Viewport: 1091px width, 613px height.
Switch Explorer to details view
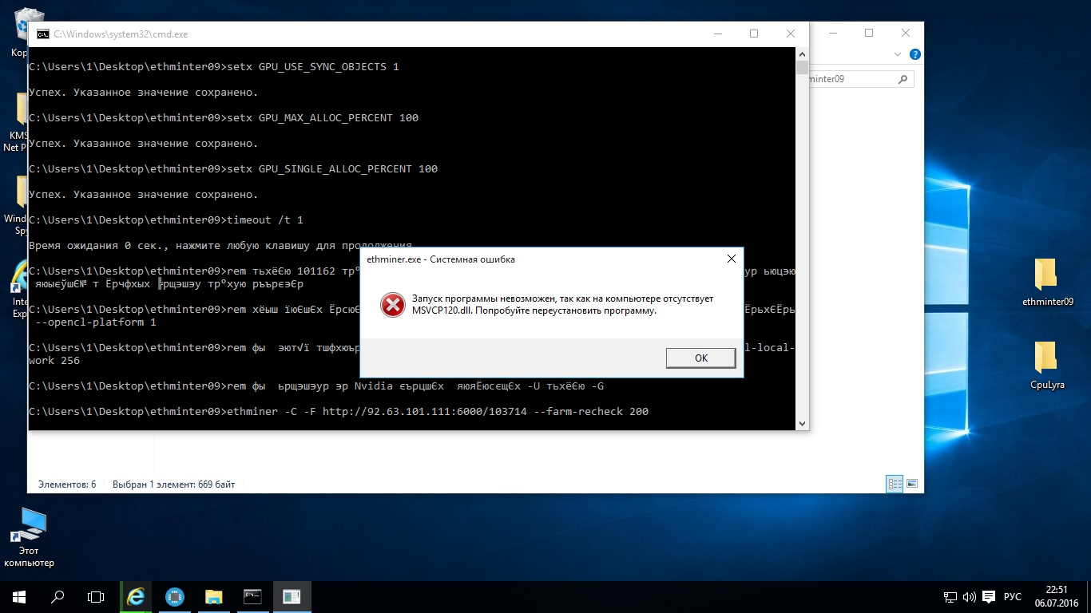pos(895,484)
